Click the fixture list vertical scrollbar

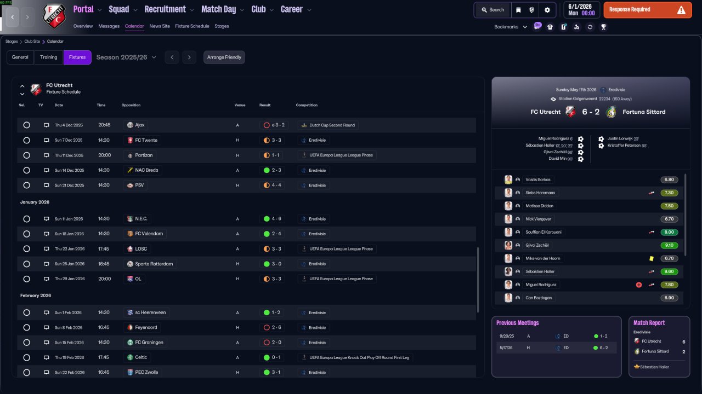click(x=478, y=279)
